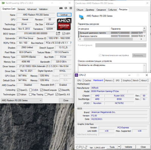151x150 pixels.
Task: Click the GPU-Z refresh icon
Action: tap(66, 8)
